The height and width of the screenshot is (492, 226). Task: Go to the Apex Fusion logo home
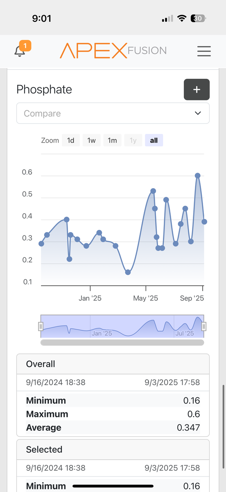tap(113, 51)
